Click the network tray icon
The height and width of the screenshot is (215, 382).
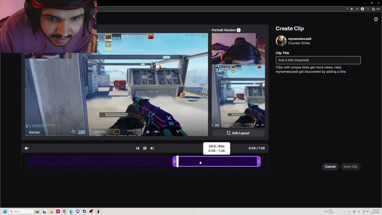tap(363, 211)
